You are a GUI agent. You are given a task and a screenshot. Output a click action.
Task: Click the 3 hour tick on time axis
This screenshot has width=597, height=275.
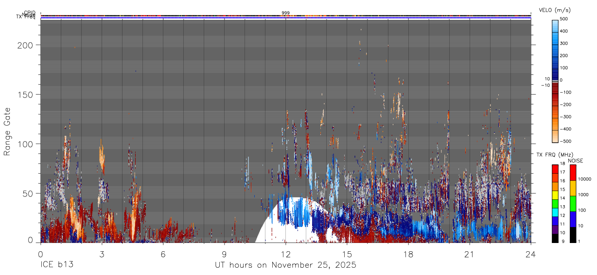102,254
